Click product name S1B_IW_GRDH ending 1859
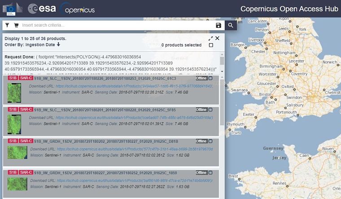The width and height of the screenshot is (341, 199). (105, 173)
